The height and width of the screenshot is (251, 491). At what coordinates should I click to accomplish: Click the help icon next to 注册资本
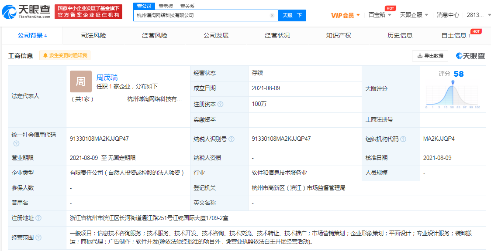click(221, 105)
